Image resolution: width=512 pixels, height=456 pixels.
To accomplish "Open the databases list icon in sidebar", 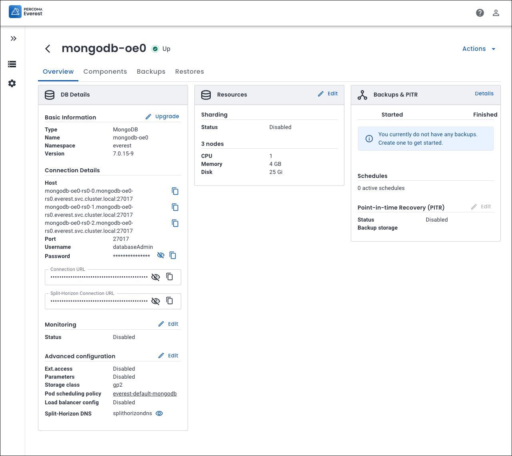I will 12,64.
